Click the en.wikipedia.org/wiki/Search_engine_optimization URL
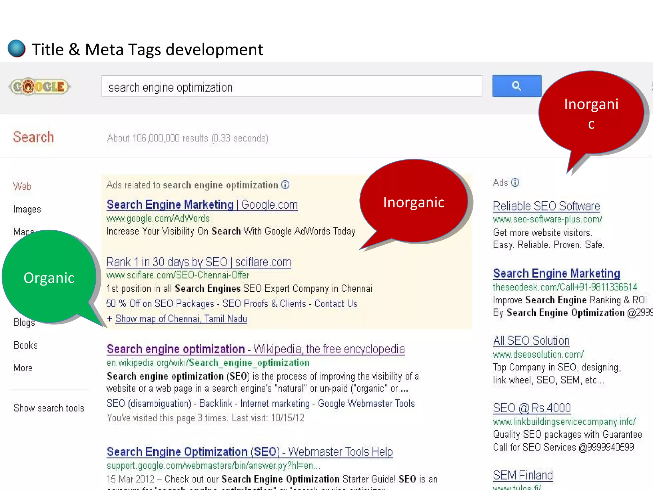The height and width of the screenshot is (490, 653). click(208, 363)
